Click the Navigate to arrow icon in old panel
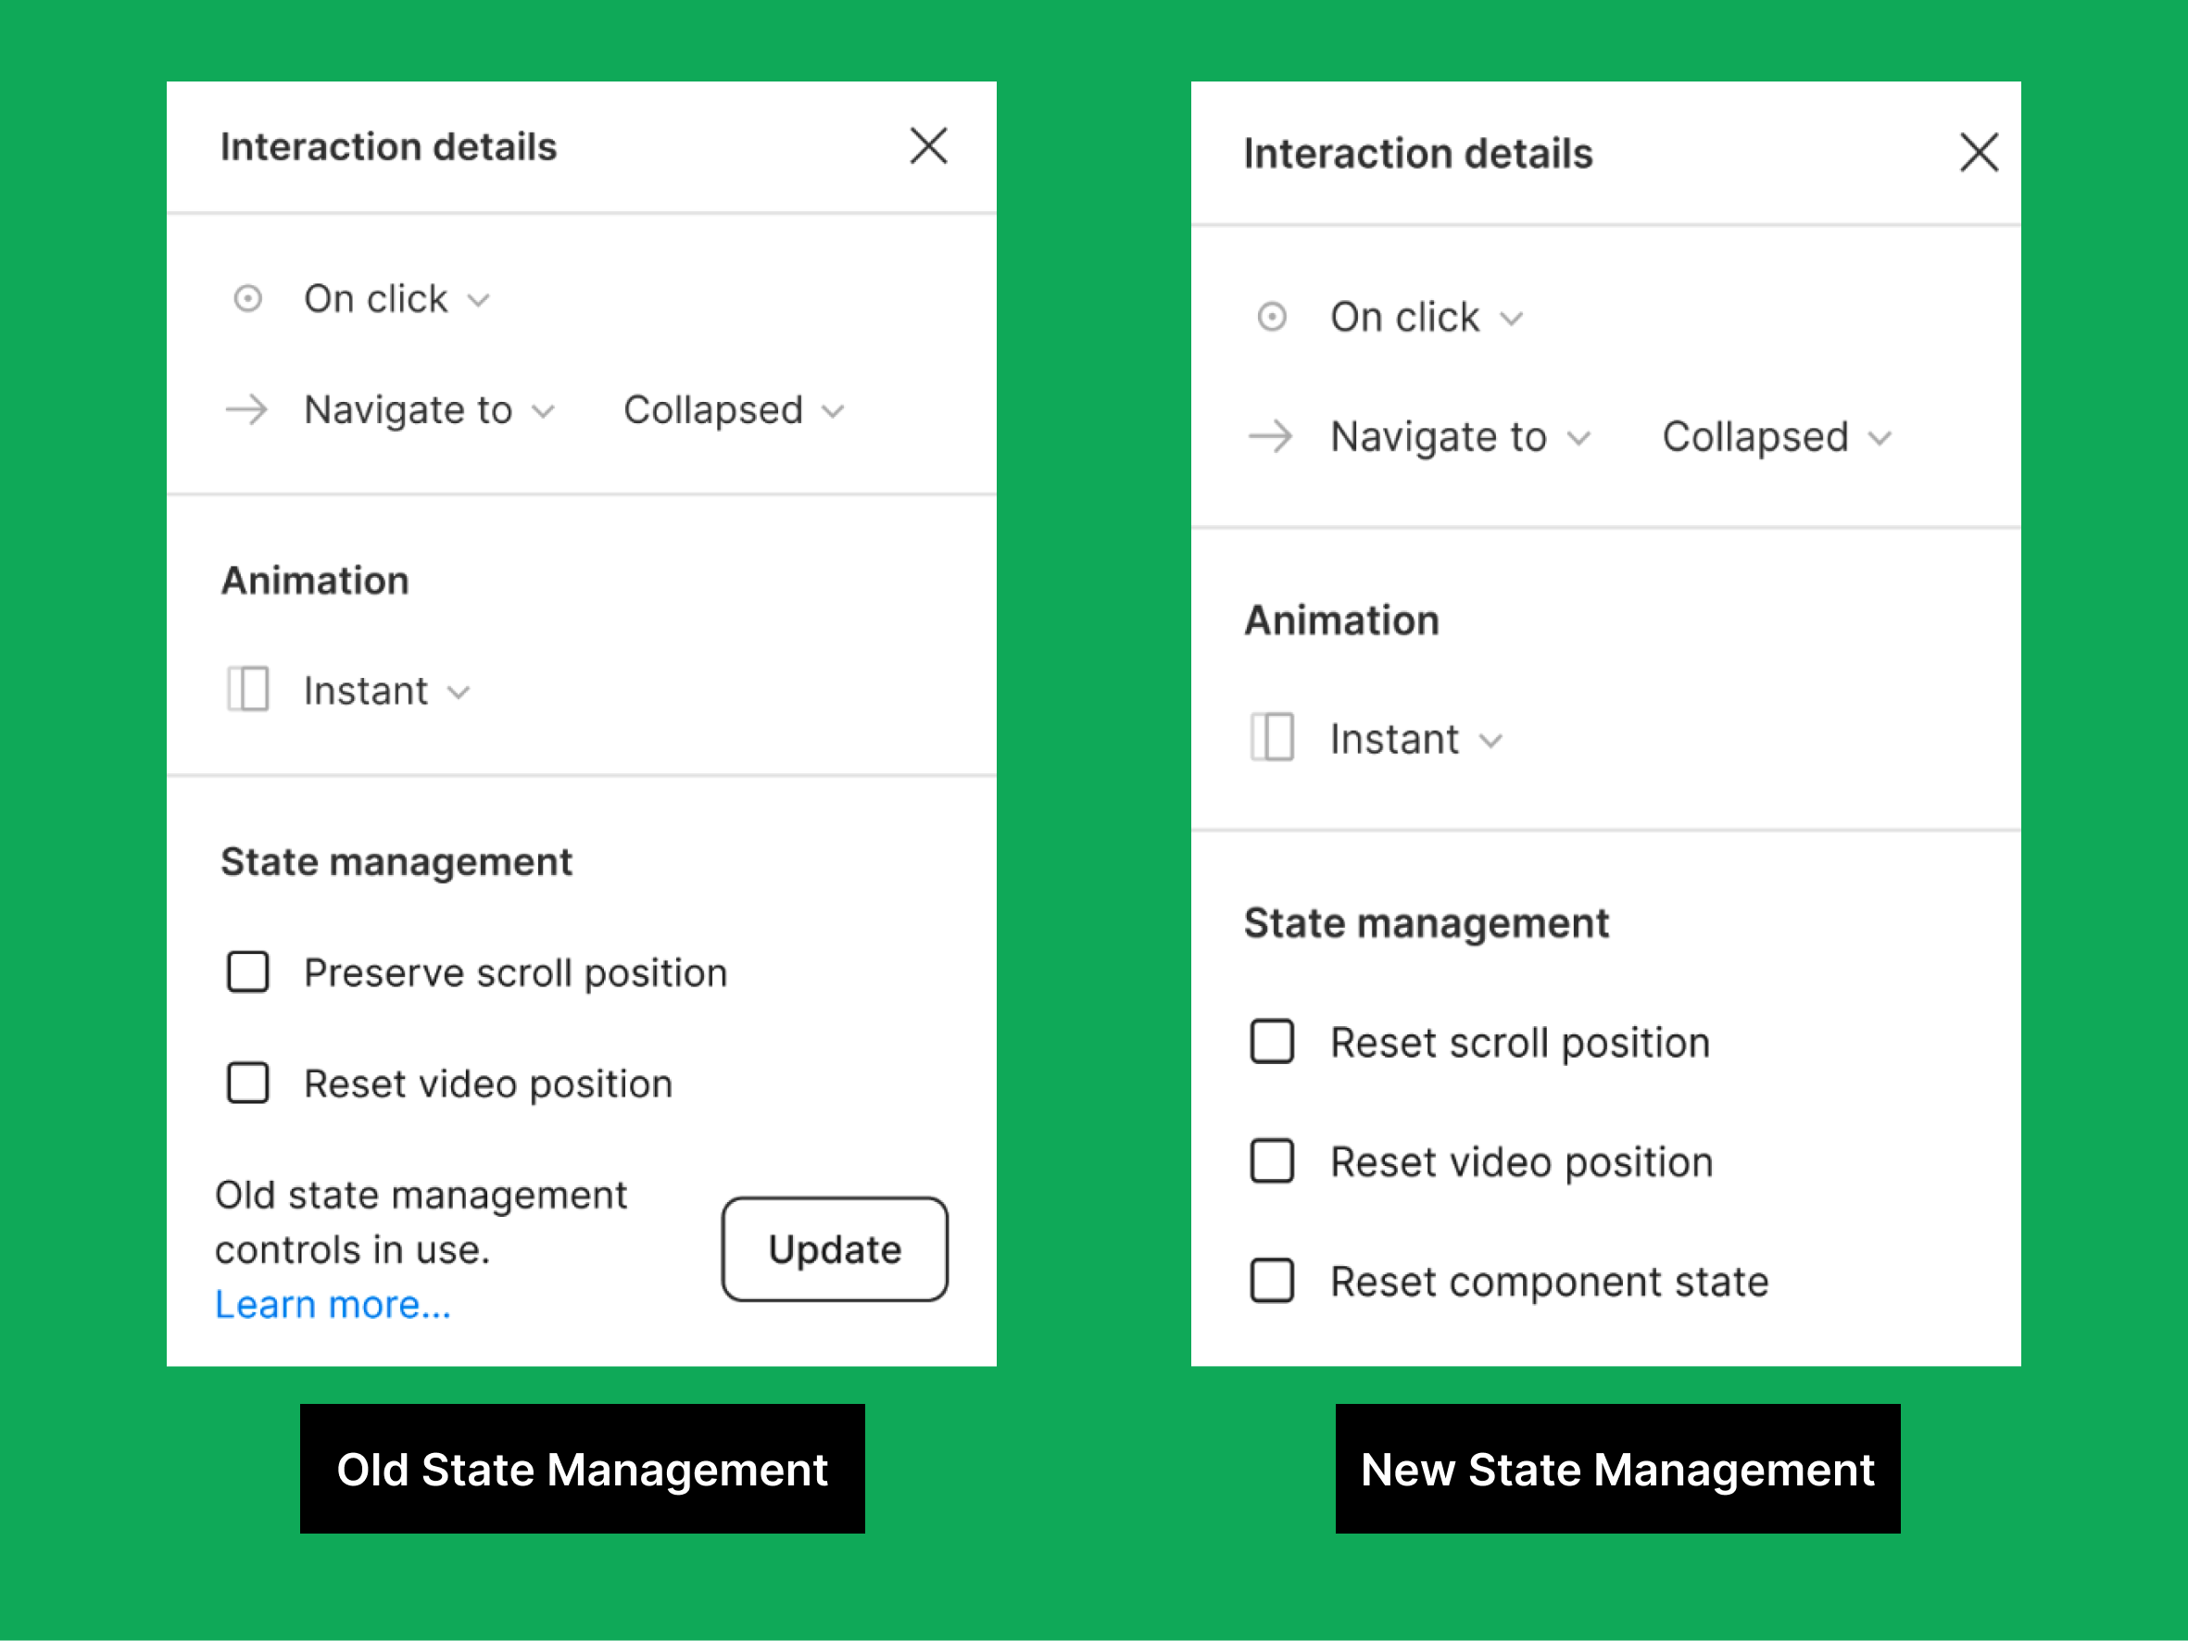The image size is (2188, 1641). point(245,409)
